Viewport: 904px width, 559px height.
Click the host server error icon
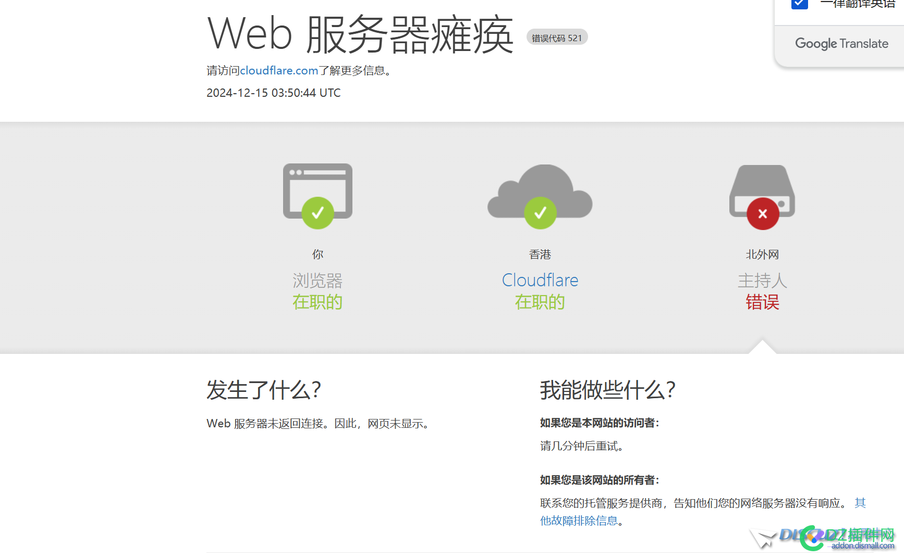(x=762, y=197)
